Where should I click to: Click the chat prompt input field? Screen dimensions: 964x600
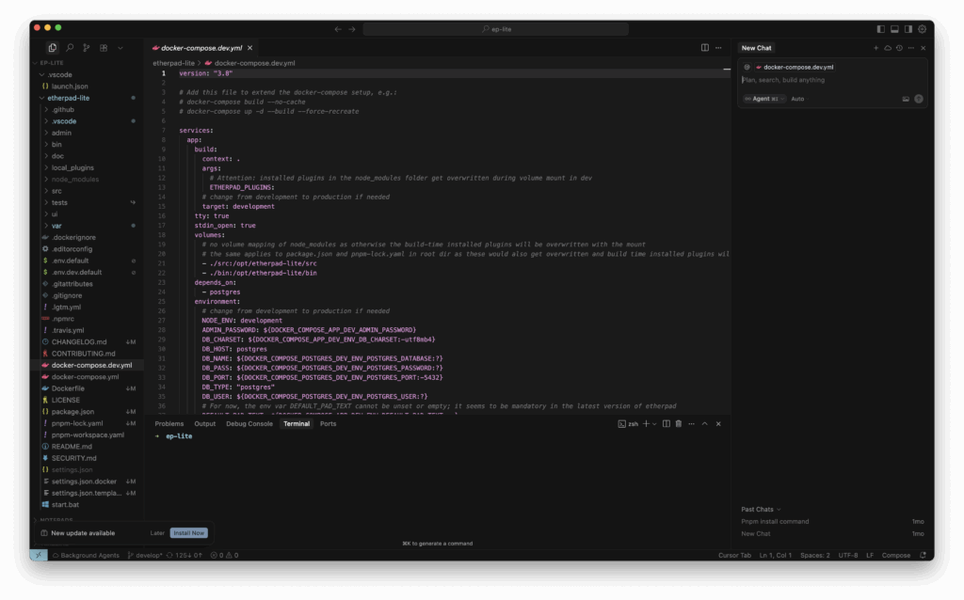(x=828, y=80)
